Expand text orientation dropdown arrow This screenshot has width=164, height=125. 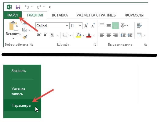click(127, 26)
